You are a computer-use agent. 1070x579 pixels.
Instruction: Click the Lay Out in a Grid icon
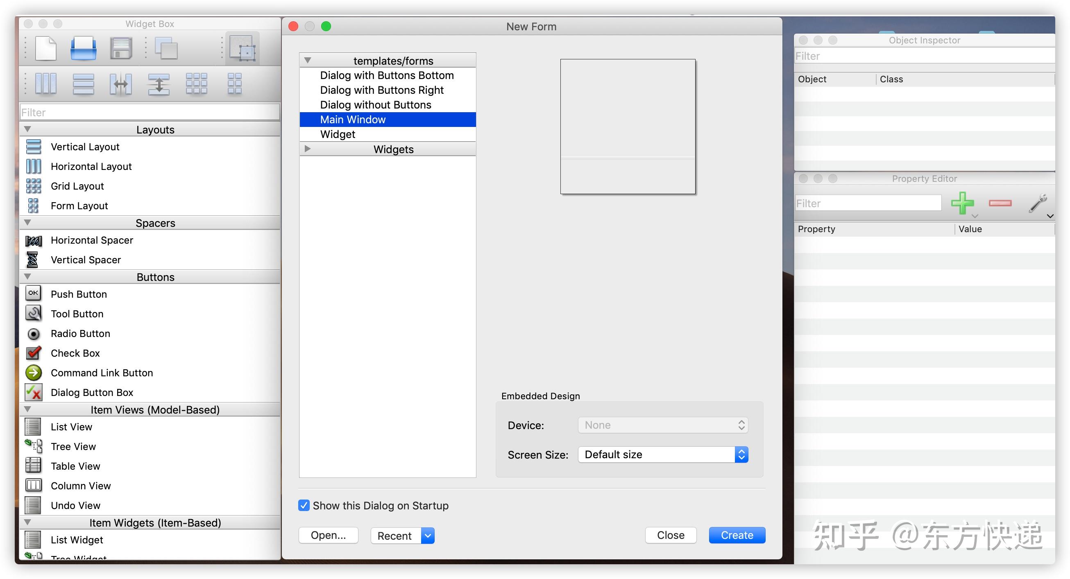pos(197,84)
